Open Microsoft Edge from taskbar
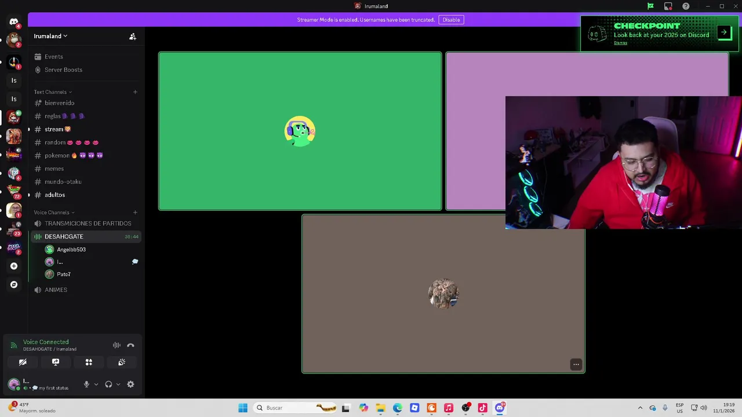The image size is (742, 417). point(398,408)
